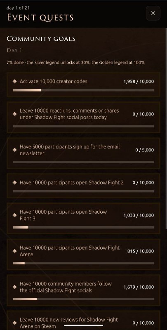Screen dimensions: 167x330
Task: Click diamond icon beside Shadow Fight 3 quest
Action: (x=14, y=215)
